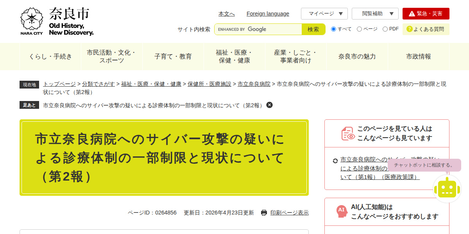Click the printer icon beside 印刷ページ表示
This screenshot has height=234, width=469.
264,213
